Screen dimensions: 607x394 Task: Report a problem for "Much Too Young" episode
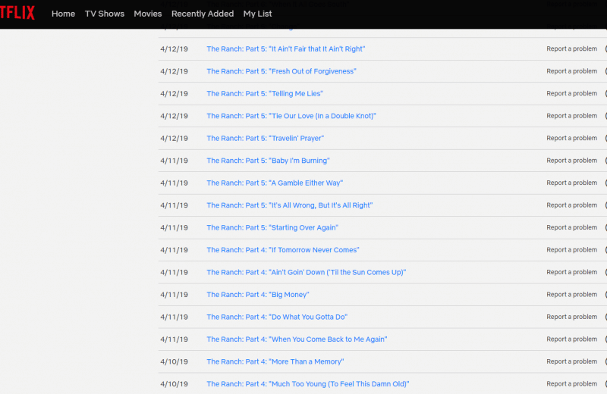click(x=572, y=384)
